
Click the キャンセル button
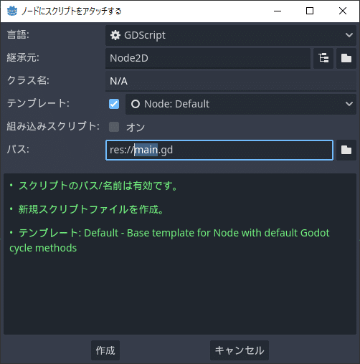[x=240, y=350]
